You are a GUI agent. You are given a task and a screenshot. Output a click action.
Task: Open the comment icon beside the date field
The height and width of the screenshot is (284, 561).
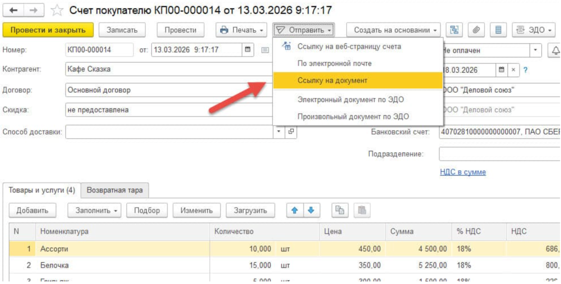pos(265,50)
